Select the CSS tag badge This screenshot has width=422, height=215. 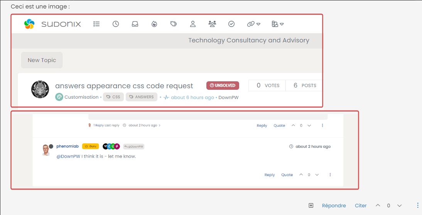click(113, 97)
